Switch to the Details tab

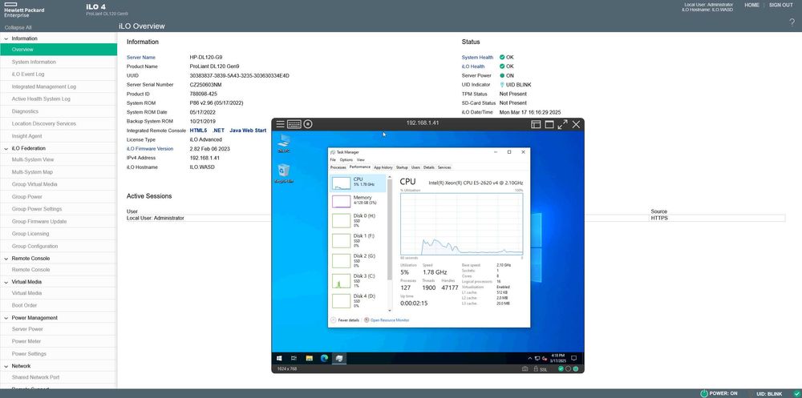(x=428, y=167)
